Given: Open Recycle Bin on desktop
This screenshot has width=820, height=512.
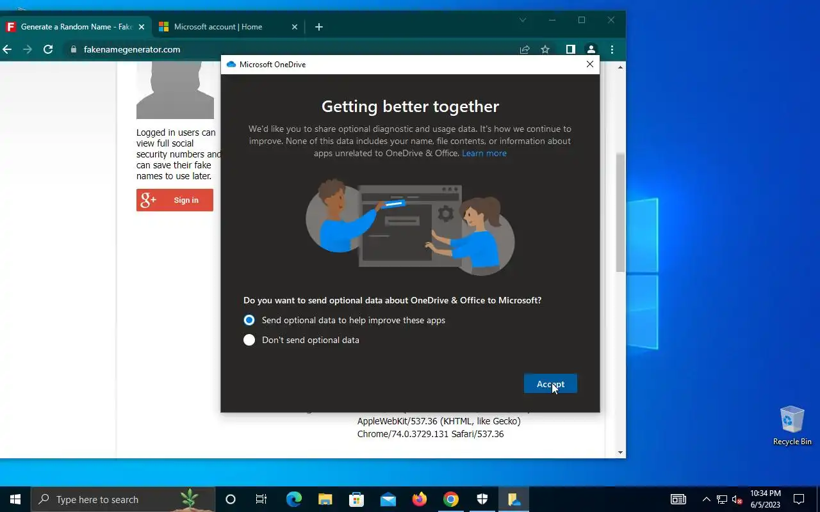Looking at the screenshot, I should pos(792,426).
